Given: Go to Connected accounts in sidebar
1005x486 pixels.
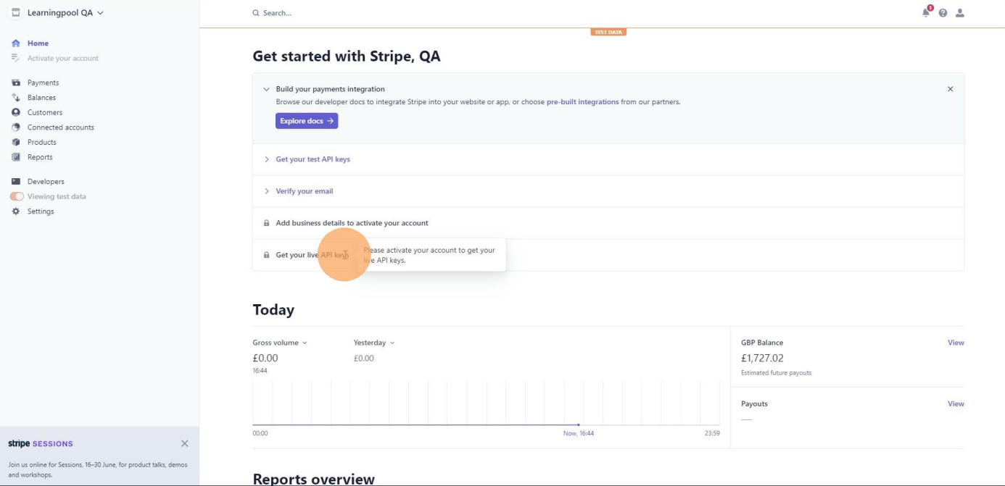Looking at the screenshot, I should pos(60,127).
